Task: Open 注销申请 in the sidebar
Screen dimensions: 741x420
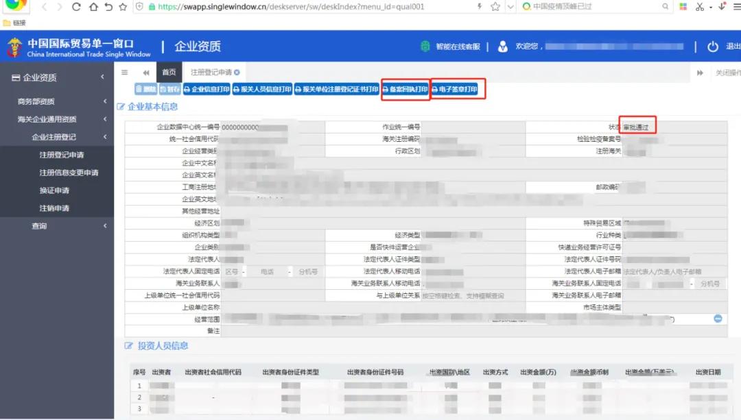Action: pos(54,208)
